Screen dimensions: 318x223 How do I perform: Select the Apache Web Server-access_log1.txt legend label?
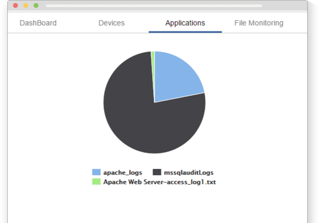point(160,182)
